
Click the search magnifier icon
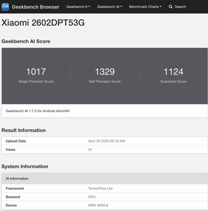[x=170, y=7]
